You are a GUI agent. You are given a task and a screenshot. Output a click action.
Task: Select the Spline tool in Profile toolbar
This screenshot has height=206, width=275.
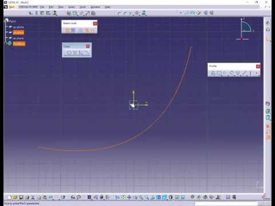click(231, 73)
